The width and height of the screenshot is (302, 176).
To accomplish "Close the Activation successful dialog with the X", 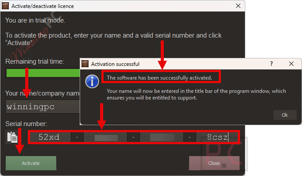I will coord(291,64).
